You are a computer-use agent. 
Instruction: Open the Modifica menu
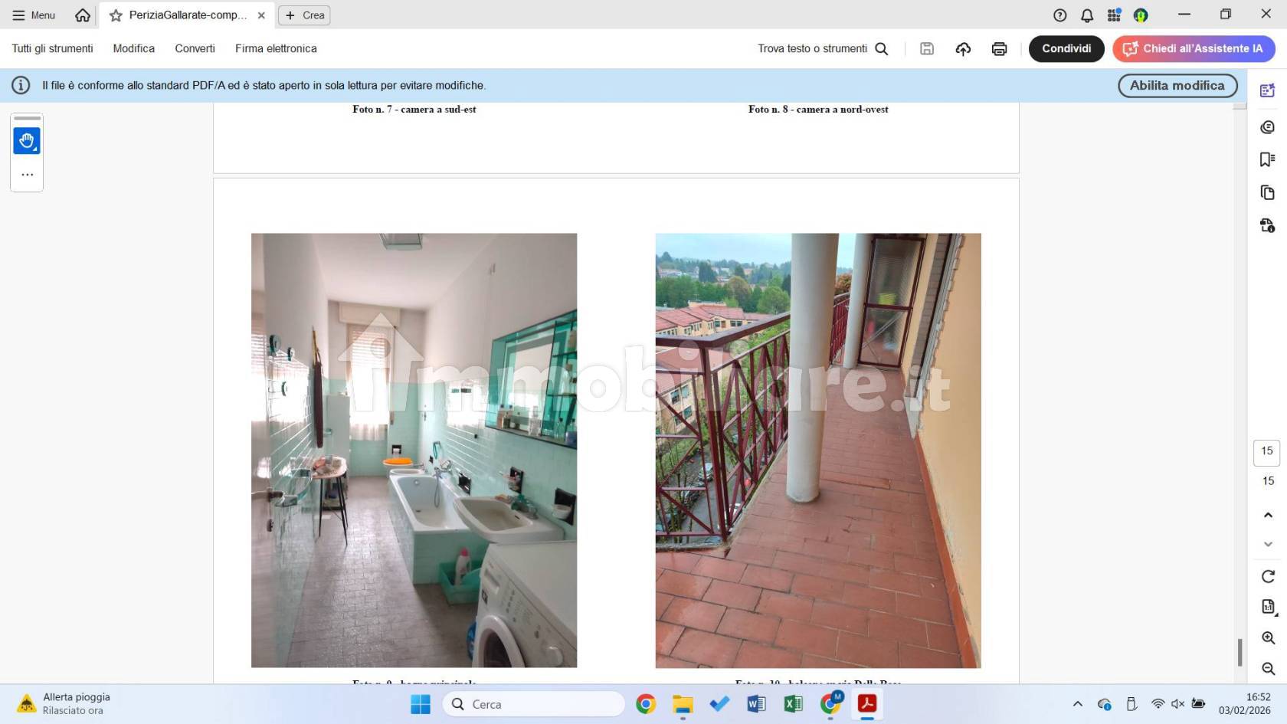(133, 48)
